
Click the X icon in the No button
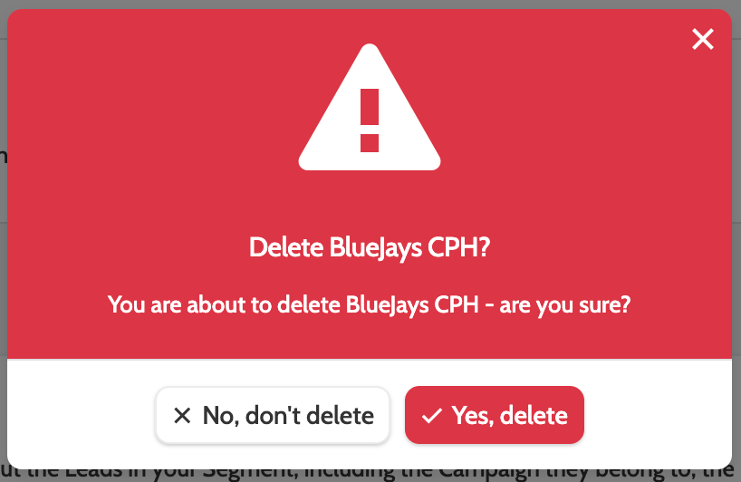pos(182,415)
